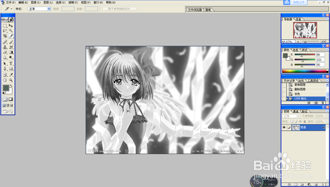Open the 文件浏览器 palette well tab

point(195,10)
